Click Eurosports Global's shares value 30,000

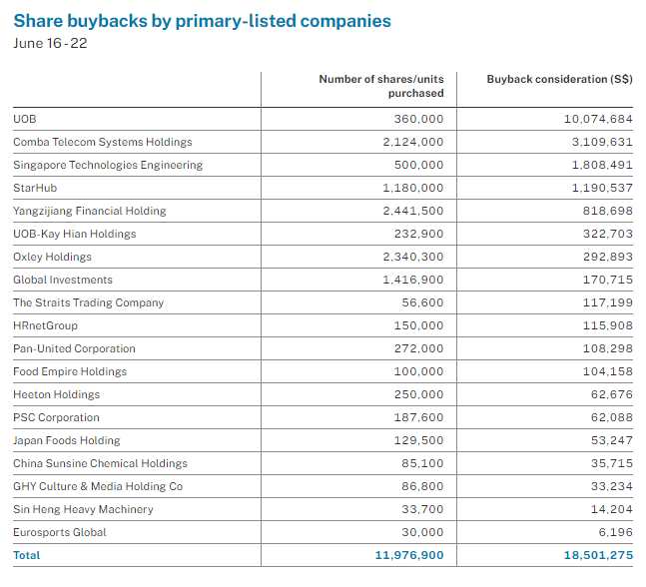(422, 533)
